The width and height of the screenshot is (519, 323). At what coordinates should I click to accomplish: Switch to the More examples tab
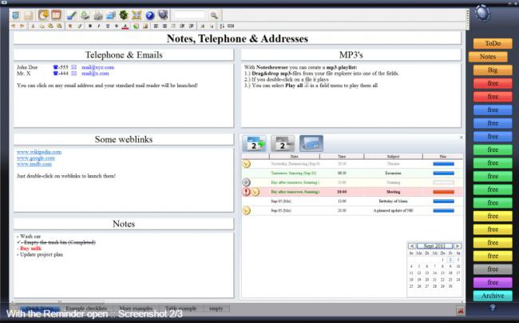[x=136, y=309]
